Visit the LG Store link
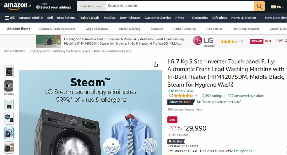Viewport: 287px width, 155px height. 181,91
